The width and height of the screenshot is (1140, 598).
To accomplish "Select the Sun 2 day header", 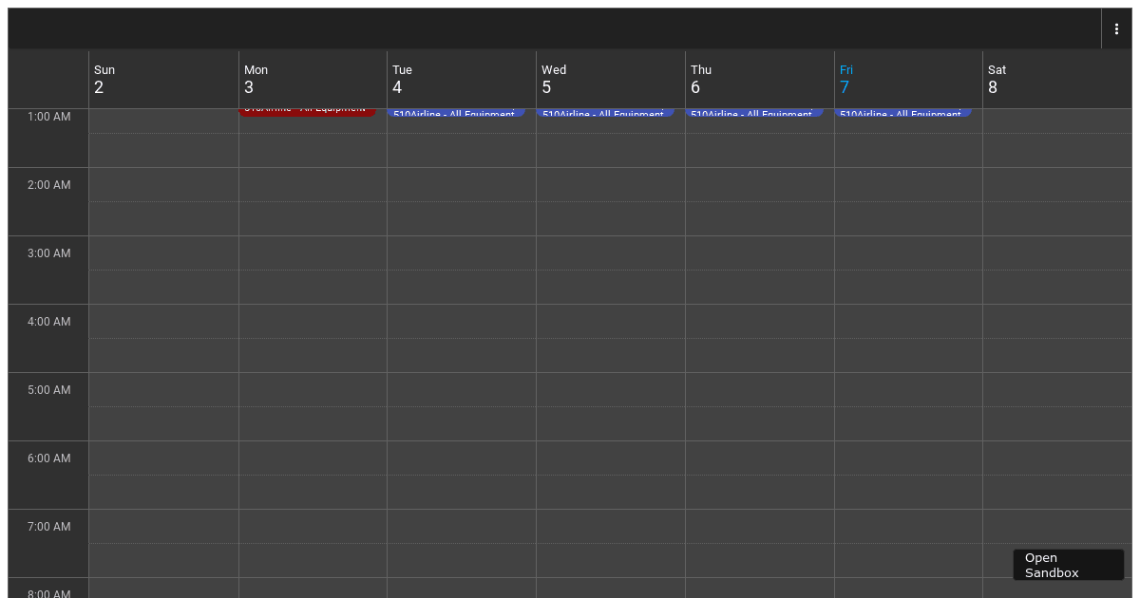I will (x=161, y=79).
